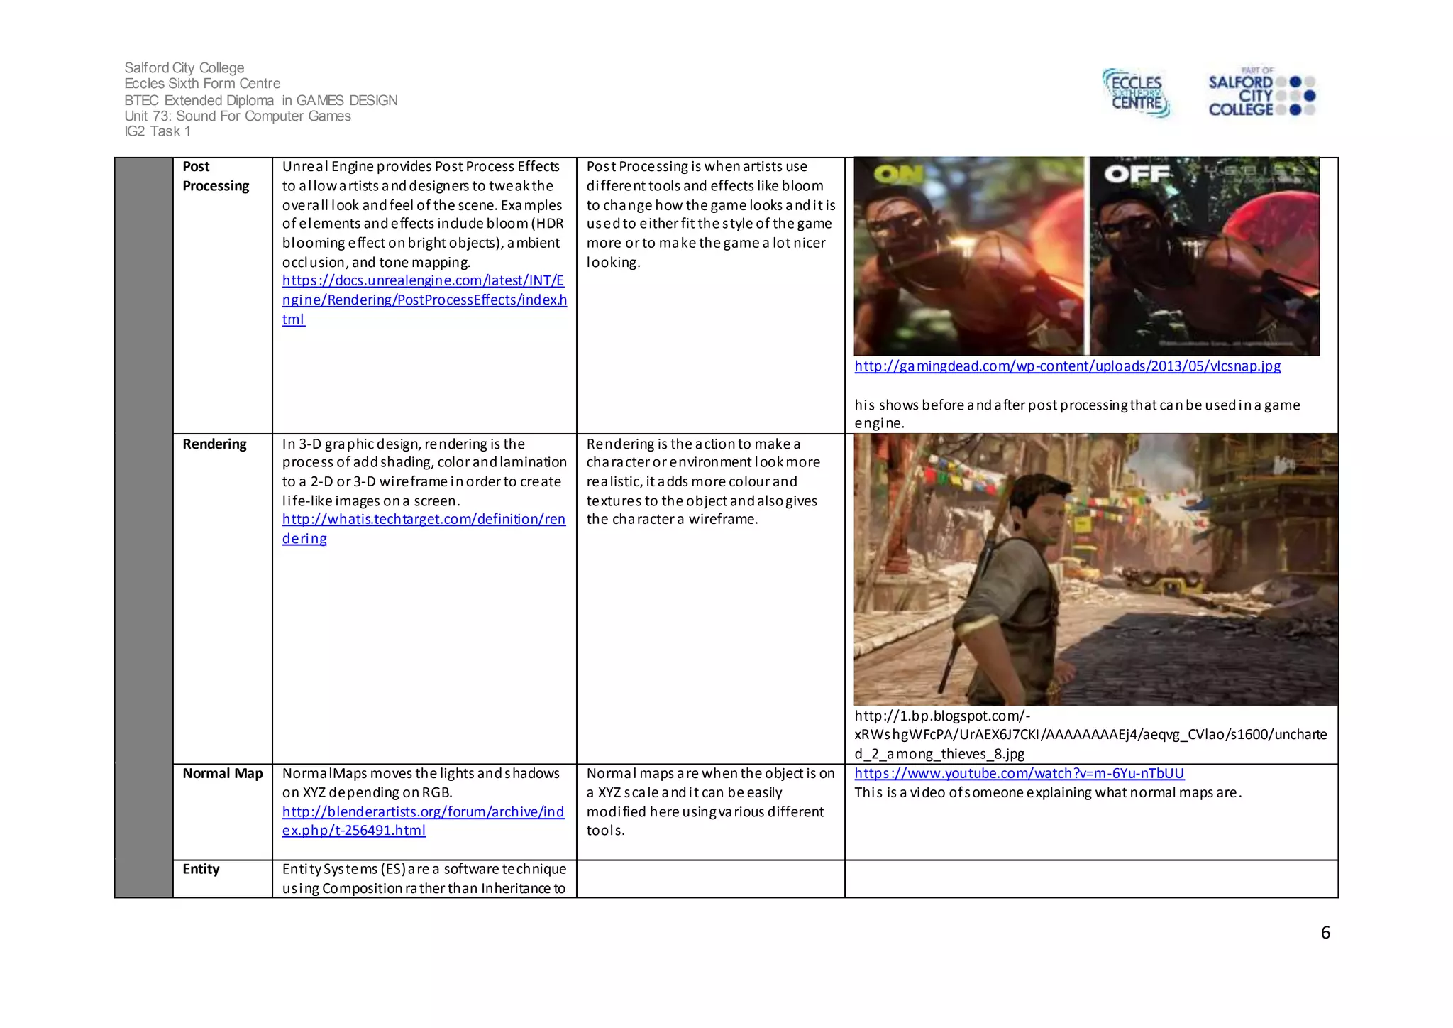Click the 'Post Processing' row heading
This screenshot has height=1028, width=1453.
pyautogui.click(x=216, y=176)
